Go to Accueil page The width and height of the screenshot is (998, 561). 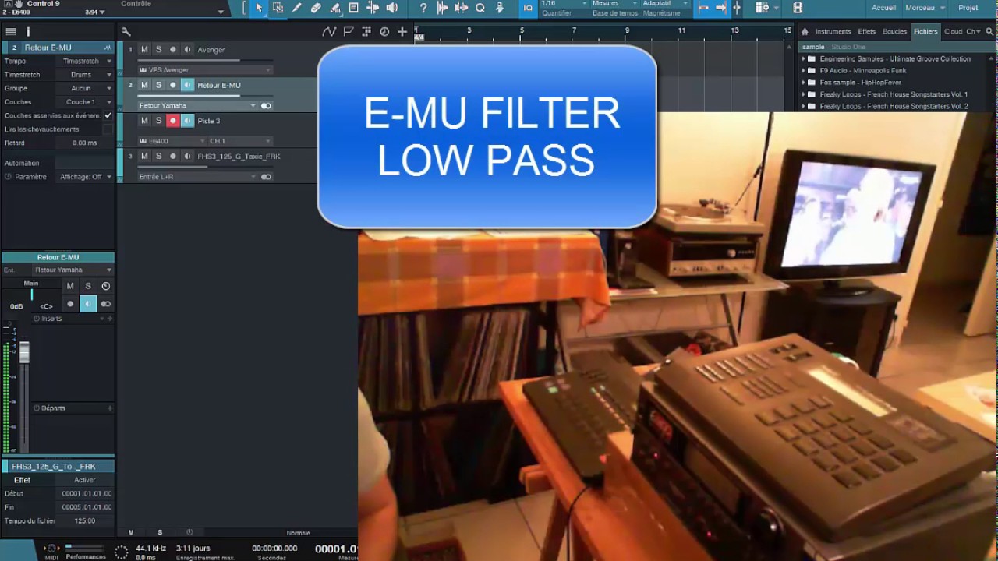(x=883, y=8)
